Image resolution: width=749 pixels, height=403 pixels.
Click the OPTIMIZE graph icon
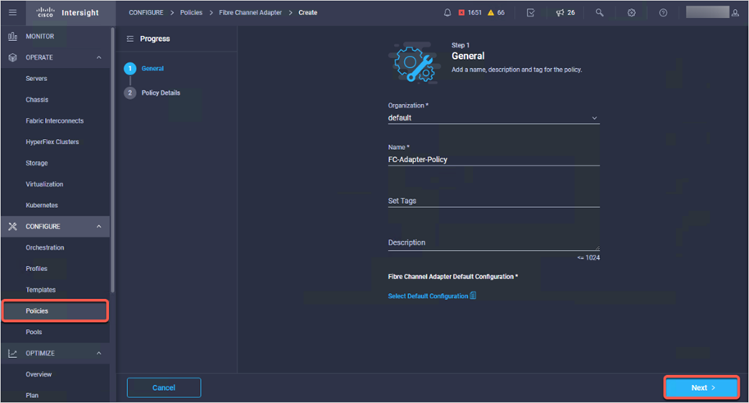click(13, 353)
